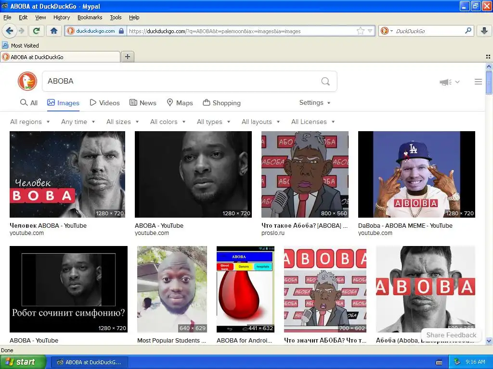Open the Help menu
This screenshot has height=369, width=493.
pyautogui.click(x=134, y=17)
